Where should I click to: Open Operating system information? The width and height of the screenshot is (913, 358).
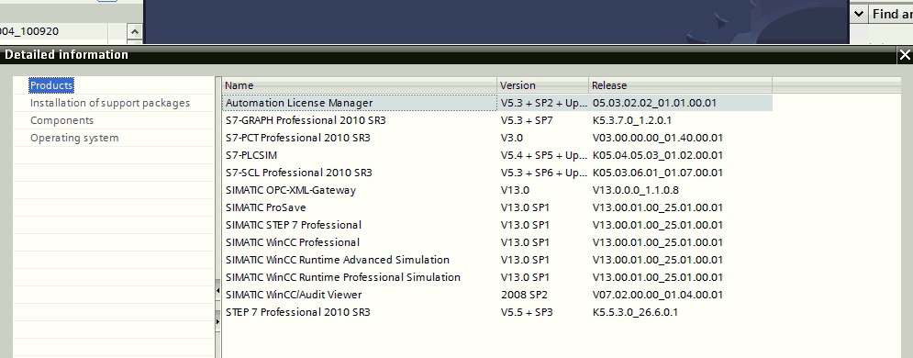point(74,138)
